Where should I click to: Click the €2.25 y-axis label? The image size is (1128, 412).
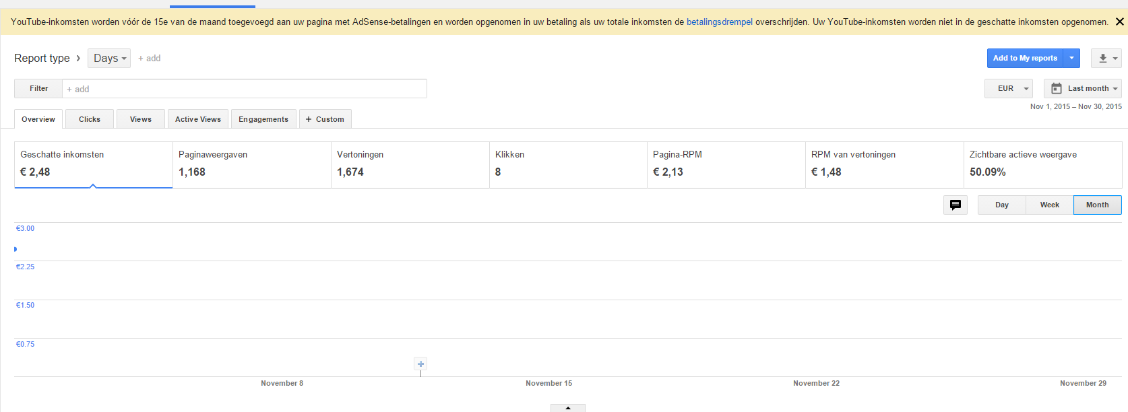pyautogui.click(x=25, y=267)
